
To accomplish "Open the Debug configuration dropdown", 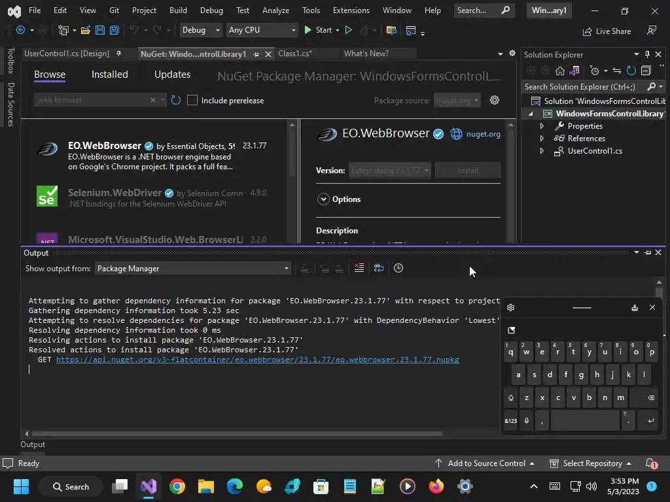I will (200, 30).
